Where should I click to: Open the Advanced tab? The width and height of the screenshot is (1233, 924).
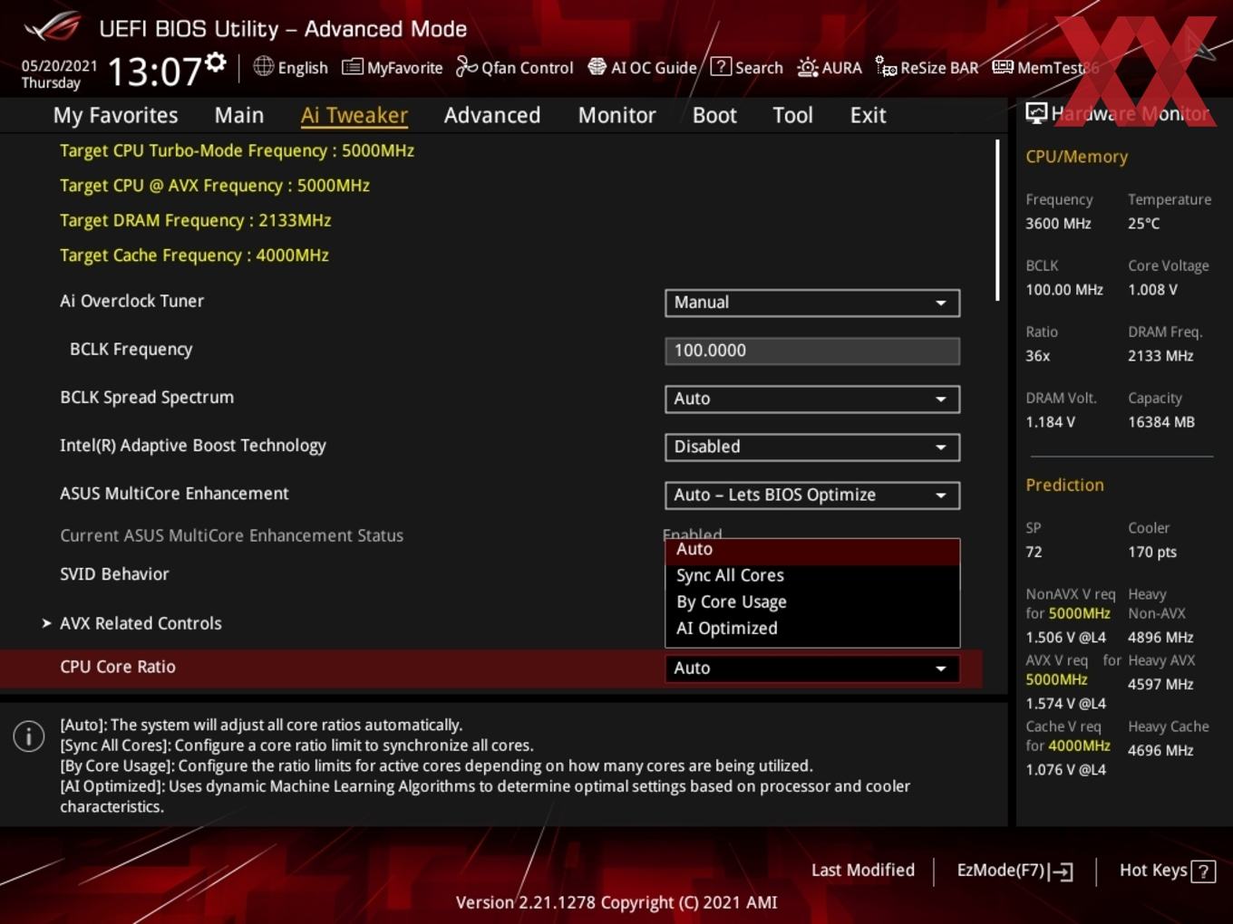click(x=492, y=115)
